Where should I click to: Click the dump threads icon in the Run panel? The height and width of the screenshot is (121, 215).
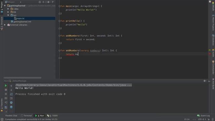pos(6,98)
